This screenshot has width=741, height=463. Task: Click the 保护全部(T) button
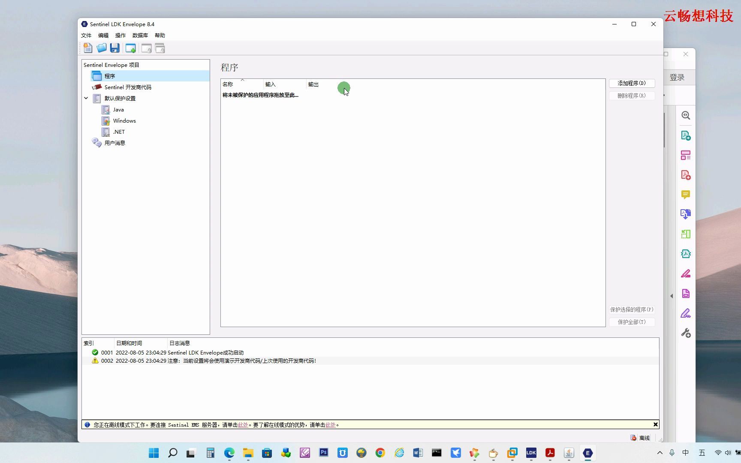[x=632, y=322]
